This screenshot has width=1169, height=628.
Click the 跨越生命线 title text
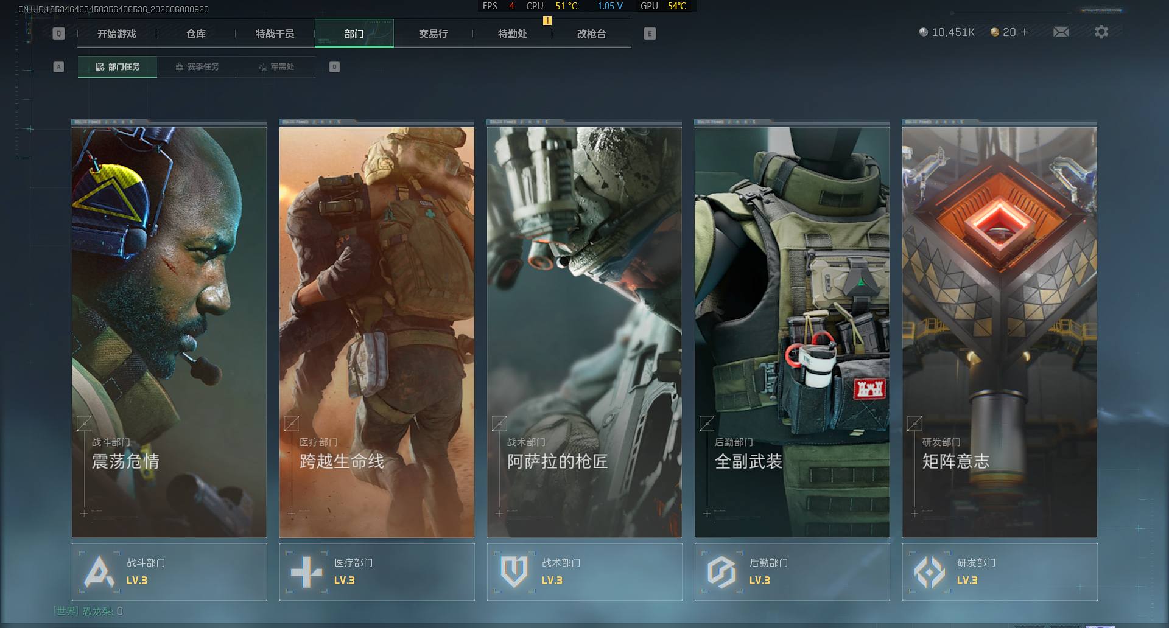pos(342,461)
